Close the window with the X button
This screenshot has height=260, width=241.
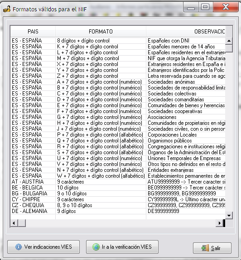click(226, 7)
